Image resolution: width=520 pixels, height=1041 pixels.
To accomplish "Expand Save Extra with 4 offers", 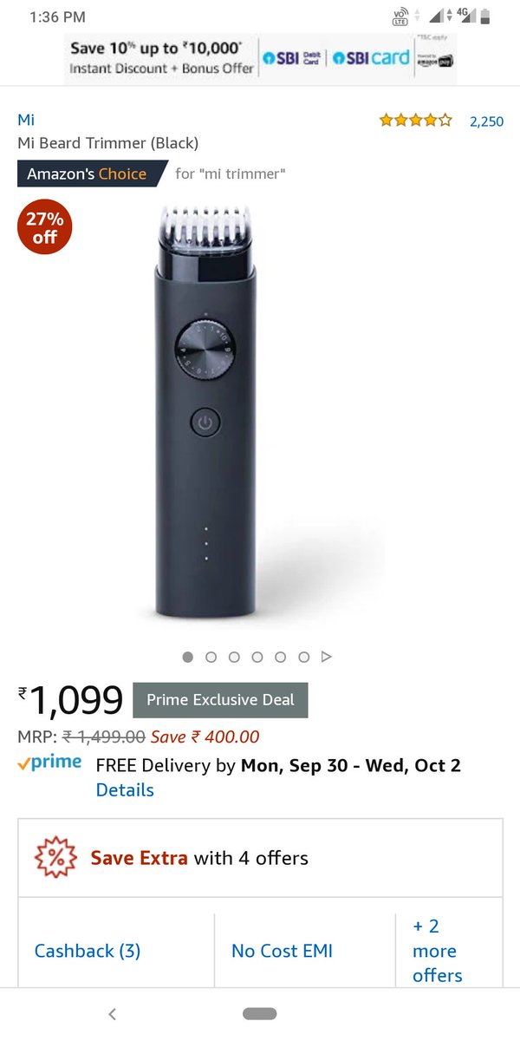I will coord(260,858).
